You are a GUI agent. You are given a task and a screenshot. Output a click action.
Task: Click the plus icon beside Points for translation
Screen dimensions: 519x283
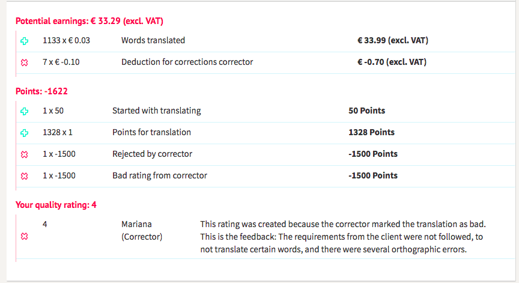[25, 133]
